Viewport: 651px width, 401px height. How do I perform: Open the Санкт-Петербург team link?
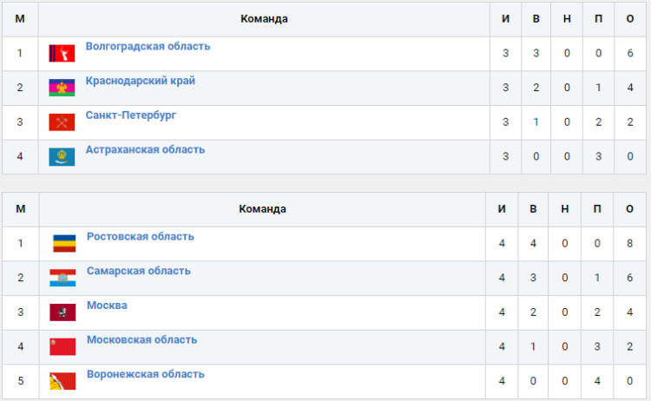coord(130,115)
